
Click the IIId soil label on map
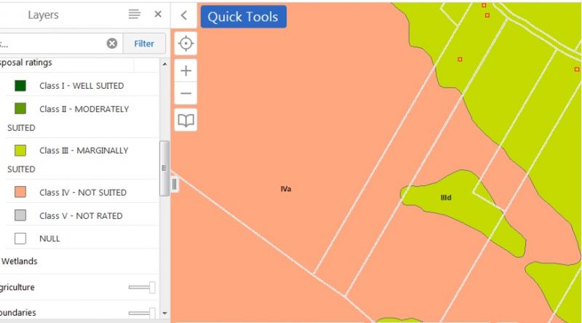click(446, 198)
